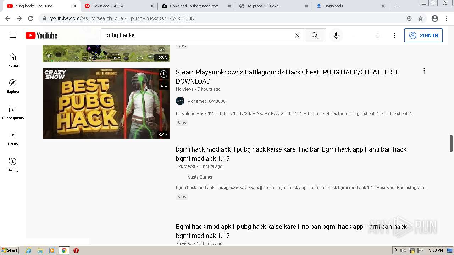Click the SIGN IN button
Image resolution: width=454 pixels, height=255 pixels.
pyautogui.click(x=423, y=35)
